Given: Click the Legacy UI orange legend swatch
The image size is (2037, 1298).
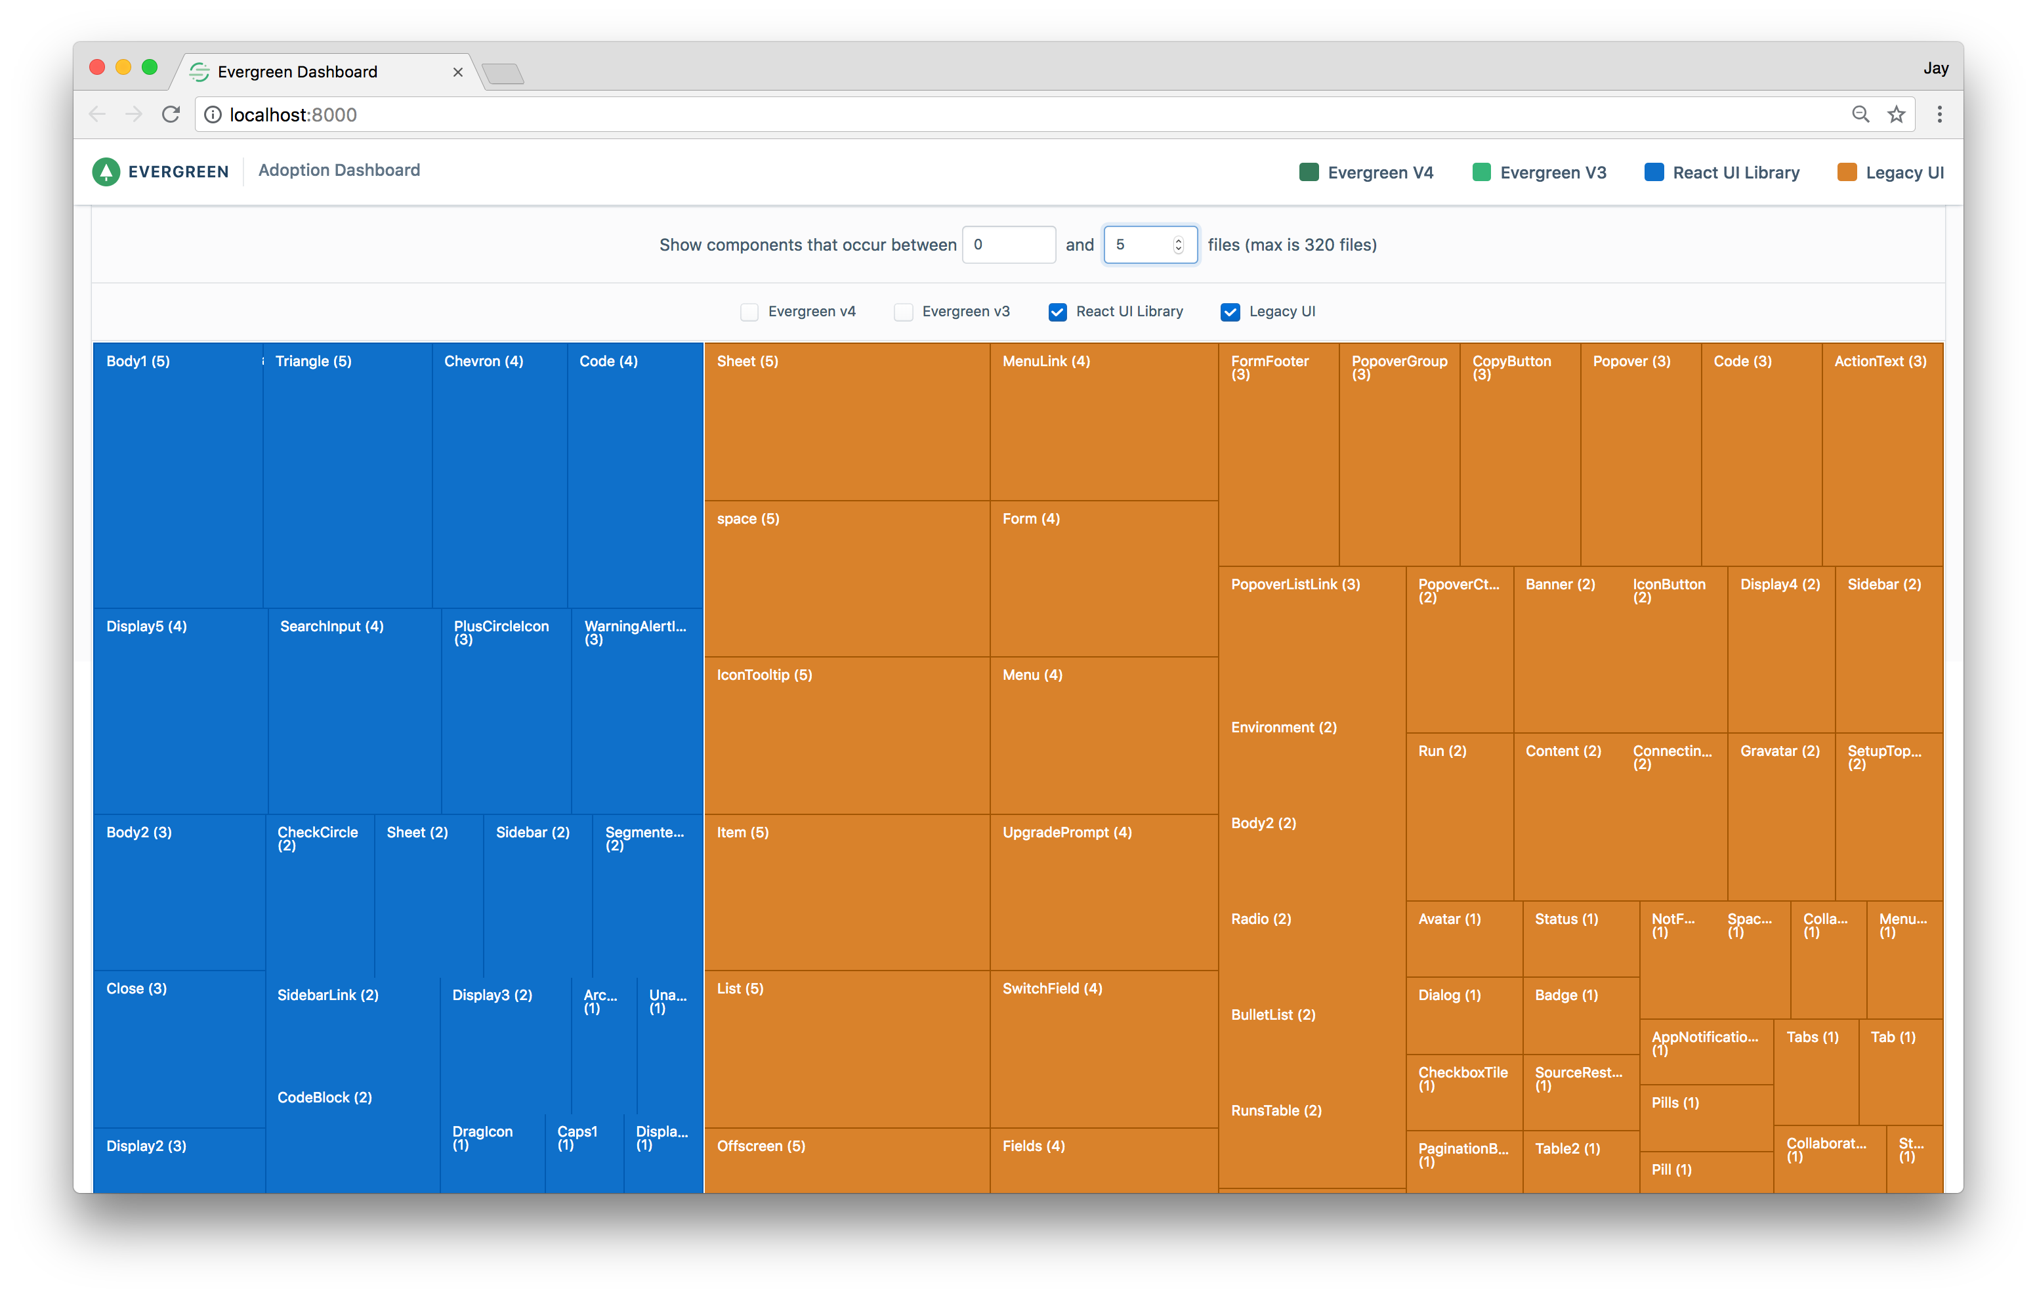Looking at the screenshot, I should click(x=1847, y=173).
